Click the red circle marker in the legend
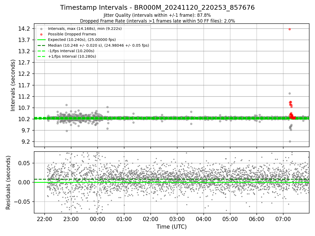 click(41, 34)
